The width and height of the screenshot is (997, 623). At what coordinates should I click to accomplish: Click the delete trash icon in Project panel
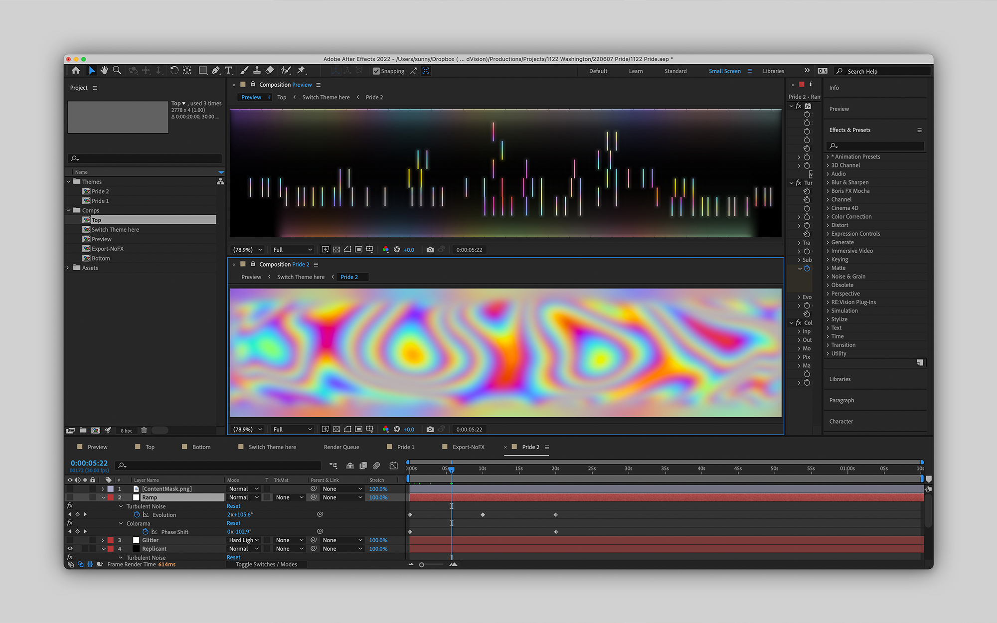click(144, 430)
